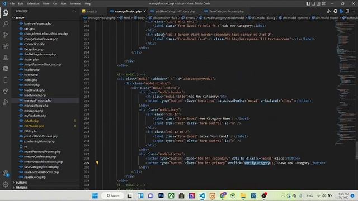Screen dimensions: 358x201
Task: Toggle Primary Side Bar layout icon
Action: (308, 4)
